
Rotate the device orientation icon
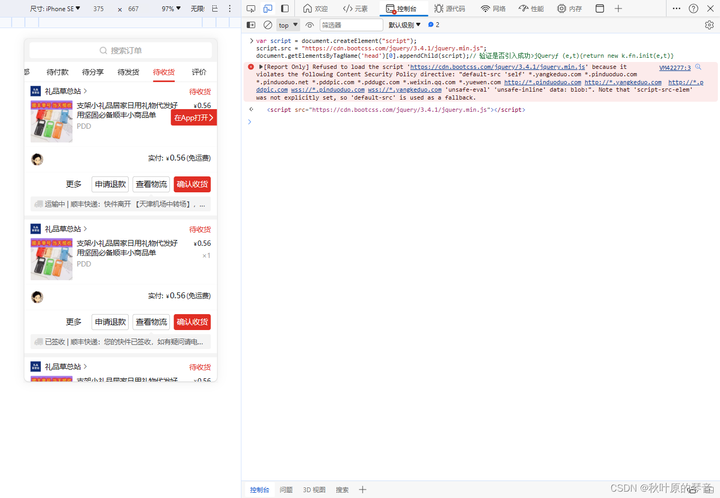(214, 8)
